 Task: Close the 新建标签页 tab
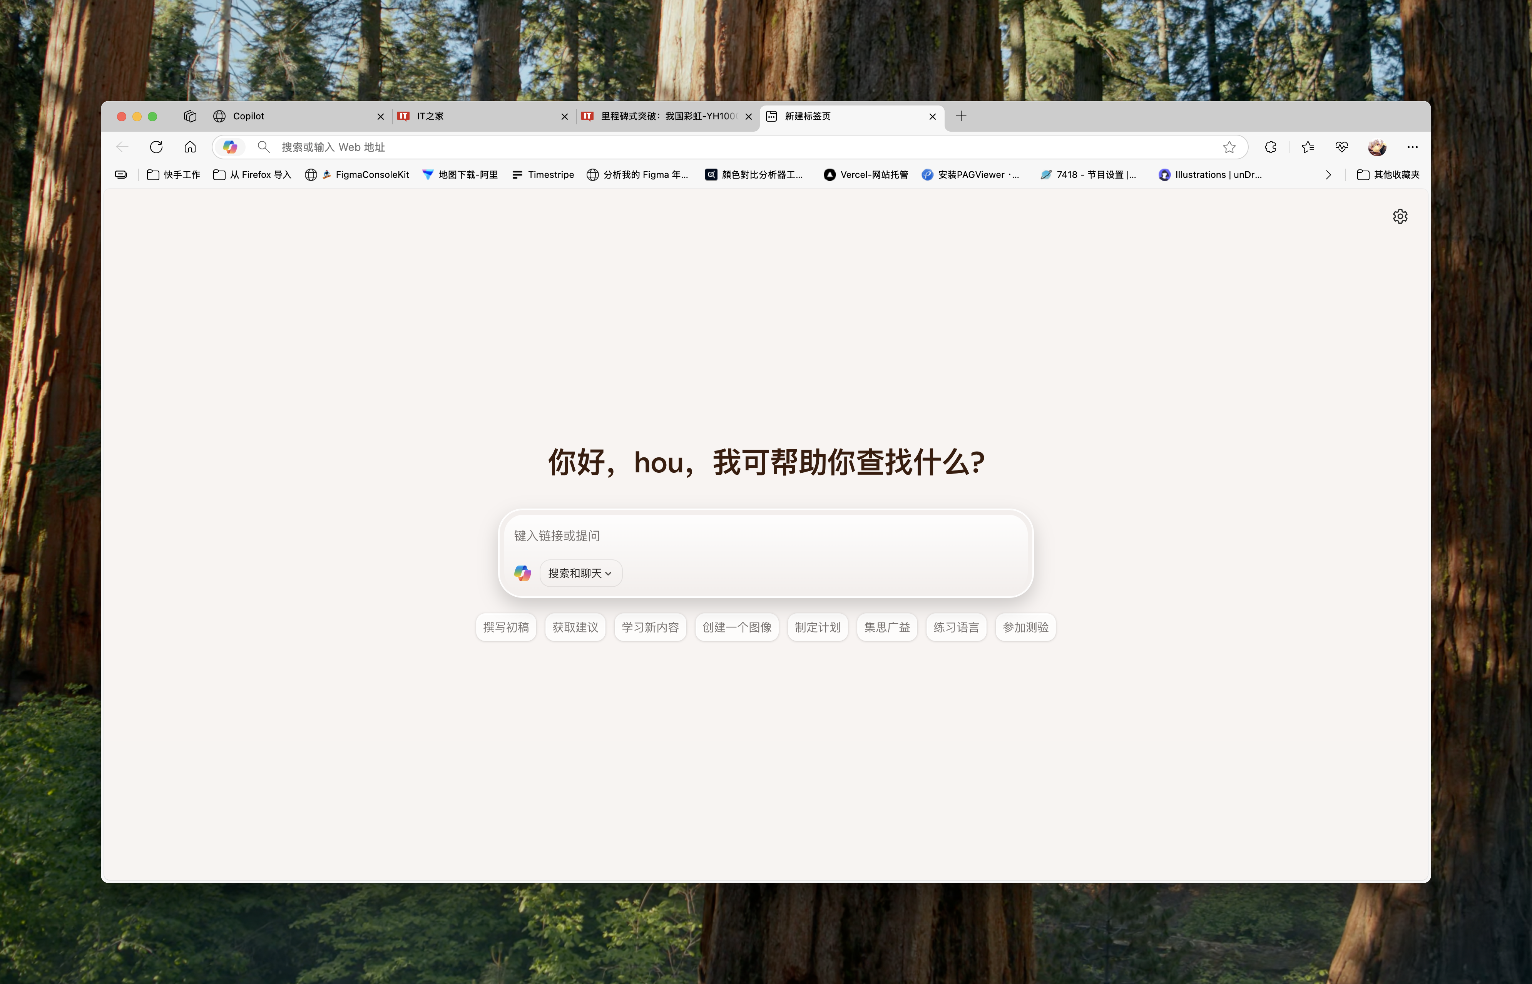click(932, 116)
